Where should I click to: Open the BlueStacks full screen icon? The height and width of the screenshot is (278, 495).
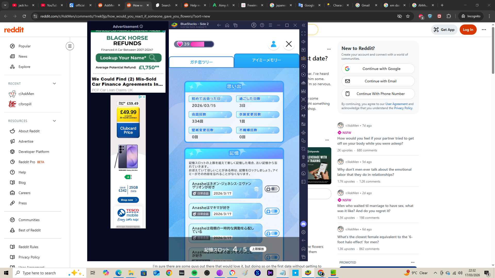pos(303,33)
